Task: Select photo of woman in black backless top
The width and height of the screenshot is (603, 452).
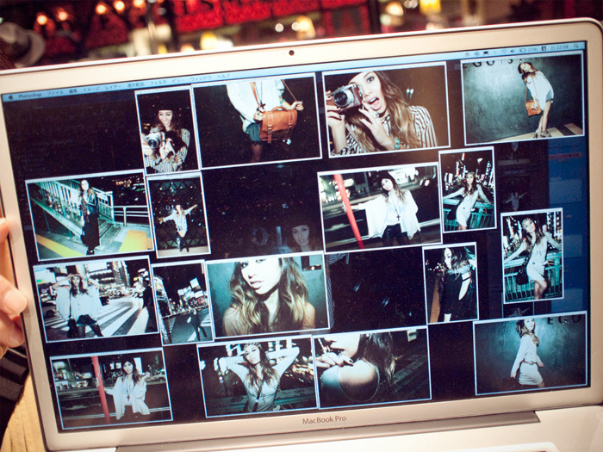Action: point(451,283)
